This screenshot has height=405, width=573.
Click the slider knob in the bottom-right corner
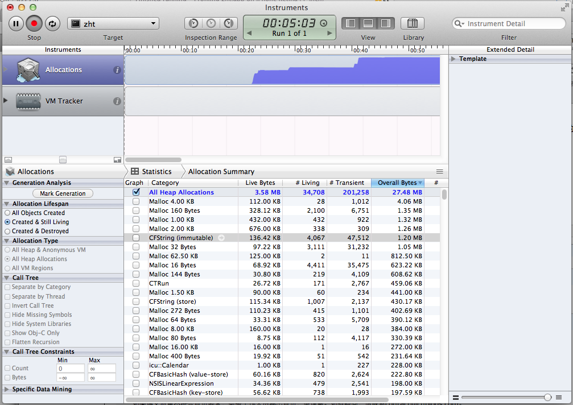[x=547, y=398]
